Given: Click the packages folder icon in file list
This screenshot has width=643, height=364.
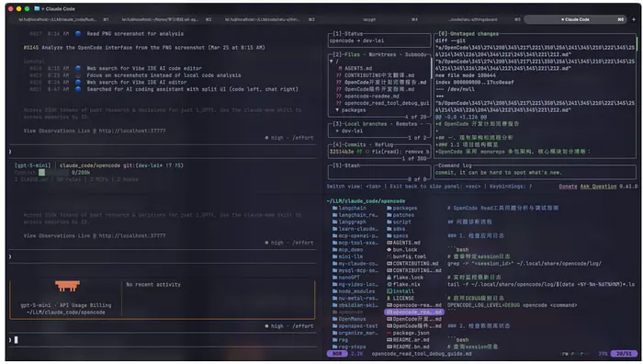Looking at the screenshot, I should tap(389, 208).
